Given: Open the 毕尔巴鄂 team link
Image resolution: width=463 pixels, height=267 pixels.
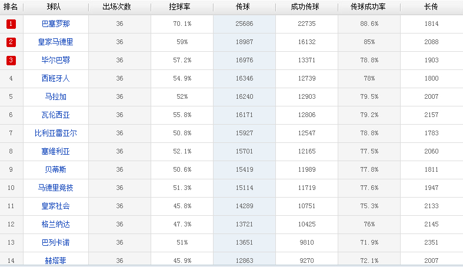Looking at the screenshot, I should click(55, 60).
